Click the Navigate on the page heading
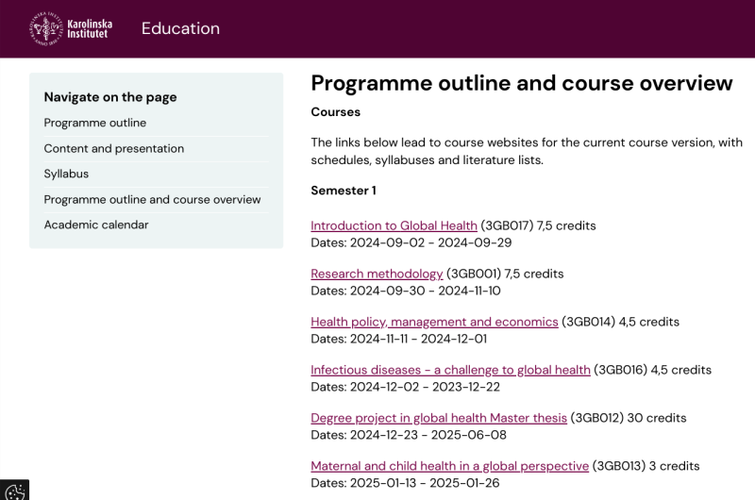 pyautogui.click(x=110, y=97)
